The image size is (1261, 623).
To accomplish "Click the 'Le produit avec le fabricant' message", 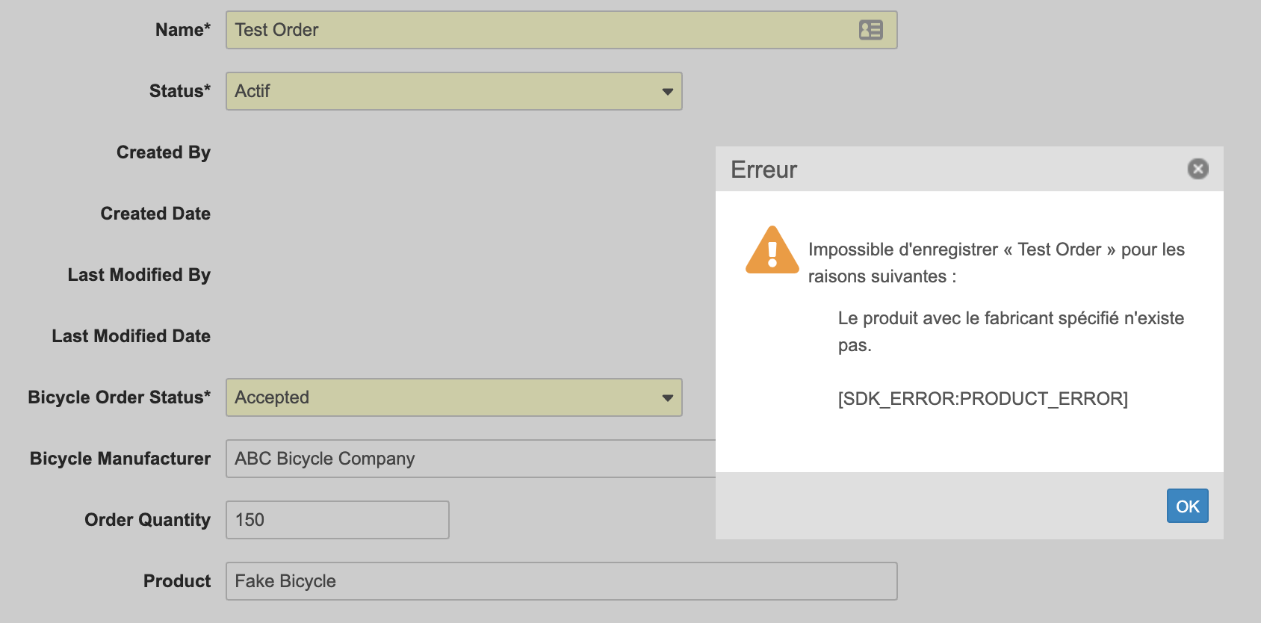I will click(x=1011, y=332).
